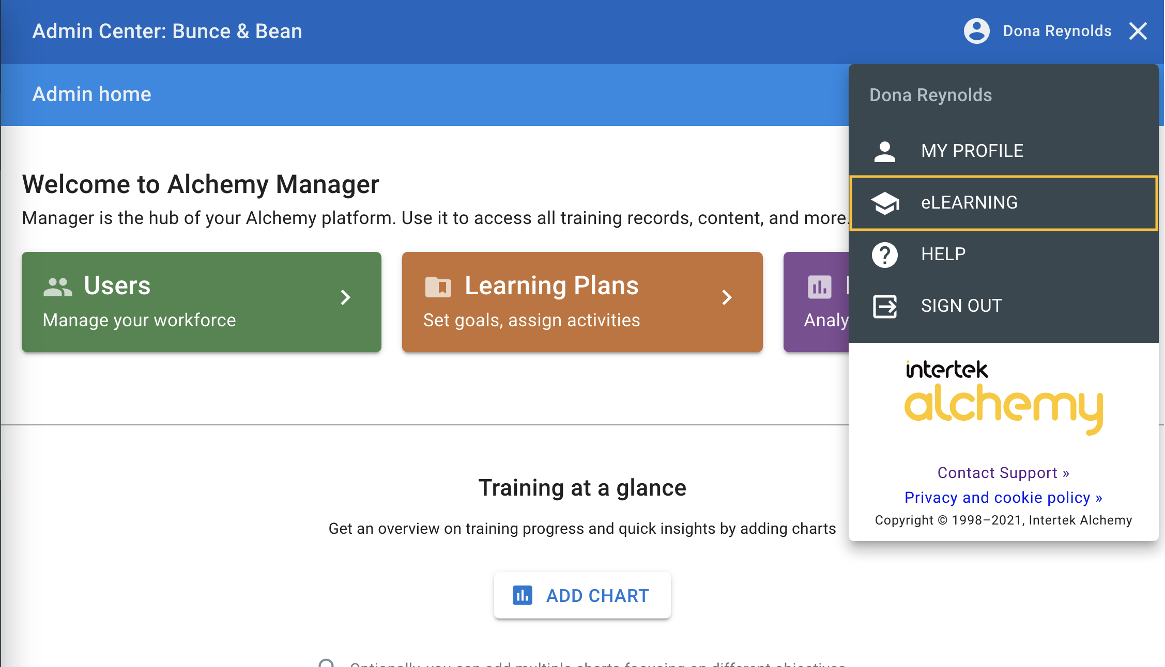Click the Analytics bar chart icon

(820, 287)
